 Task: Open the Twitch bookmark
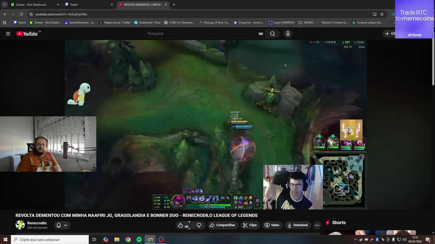(x=19, y=23)
